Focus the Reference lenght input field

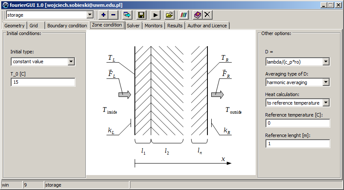click(297, 144)
